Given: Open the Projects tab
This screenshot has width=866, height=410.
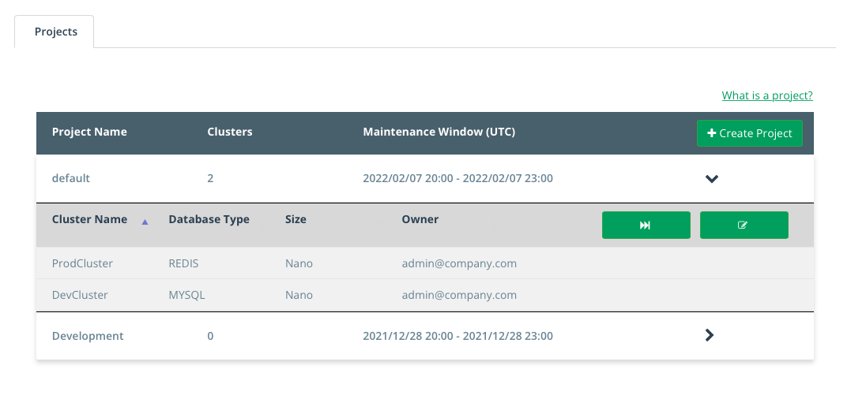Looking at the screenshot, I should click(54, 32).
